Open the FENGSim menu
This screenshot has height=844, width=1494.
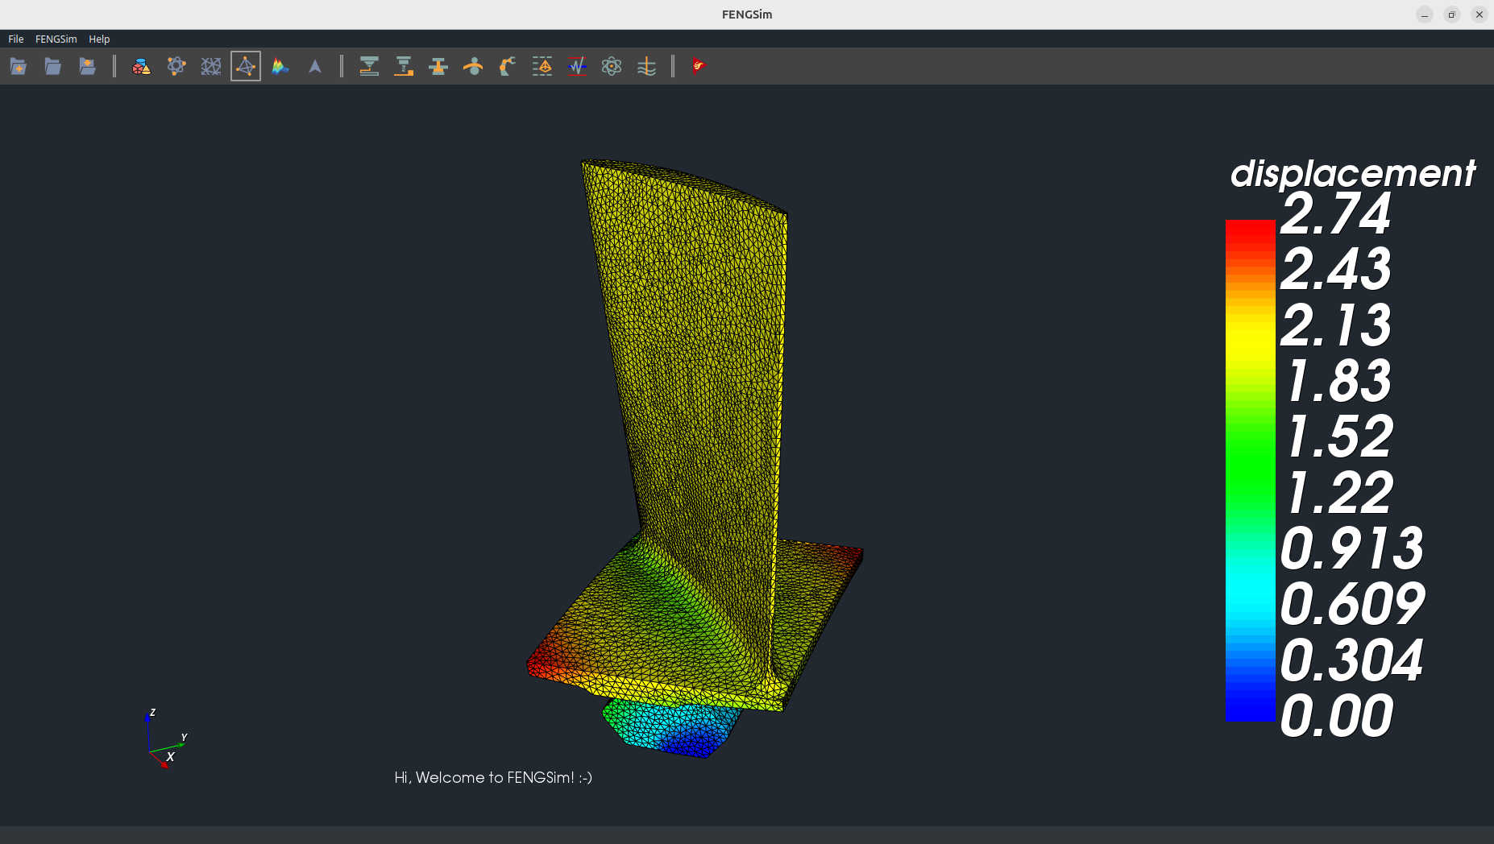pyautogui.click(x=56, y=39)
